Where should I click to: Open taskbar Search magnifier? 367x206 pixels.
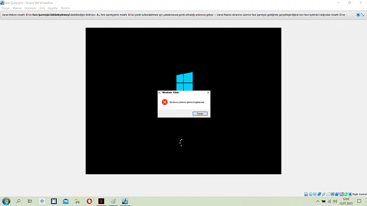tap(18, 201)
